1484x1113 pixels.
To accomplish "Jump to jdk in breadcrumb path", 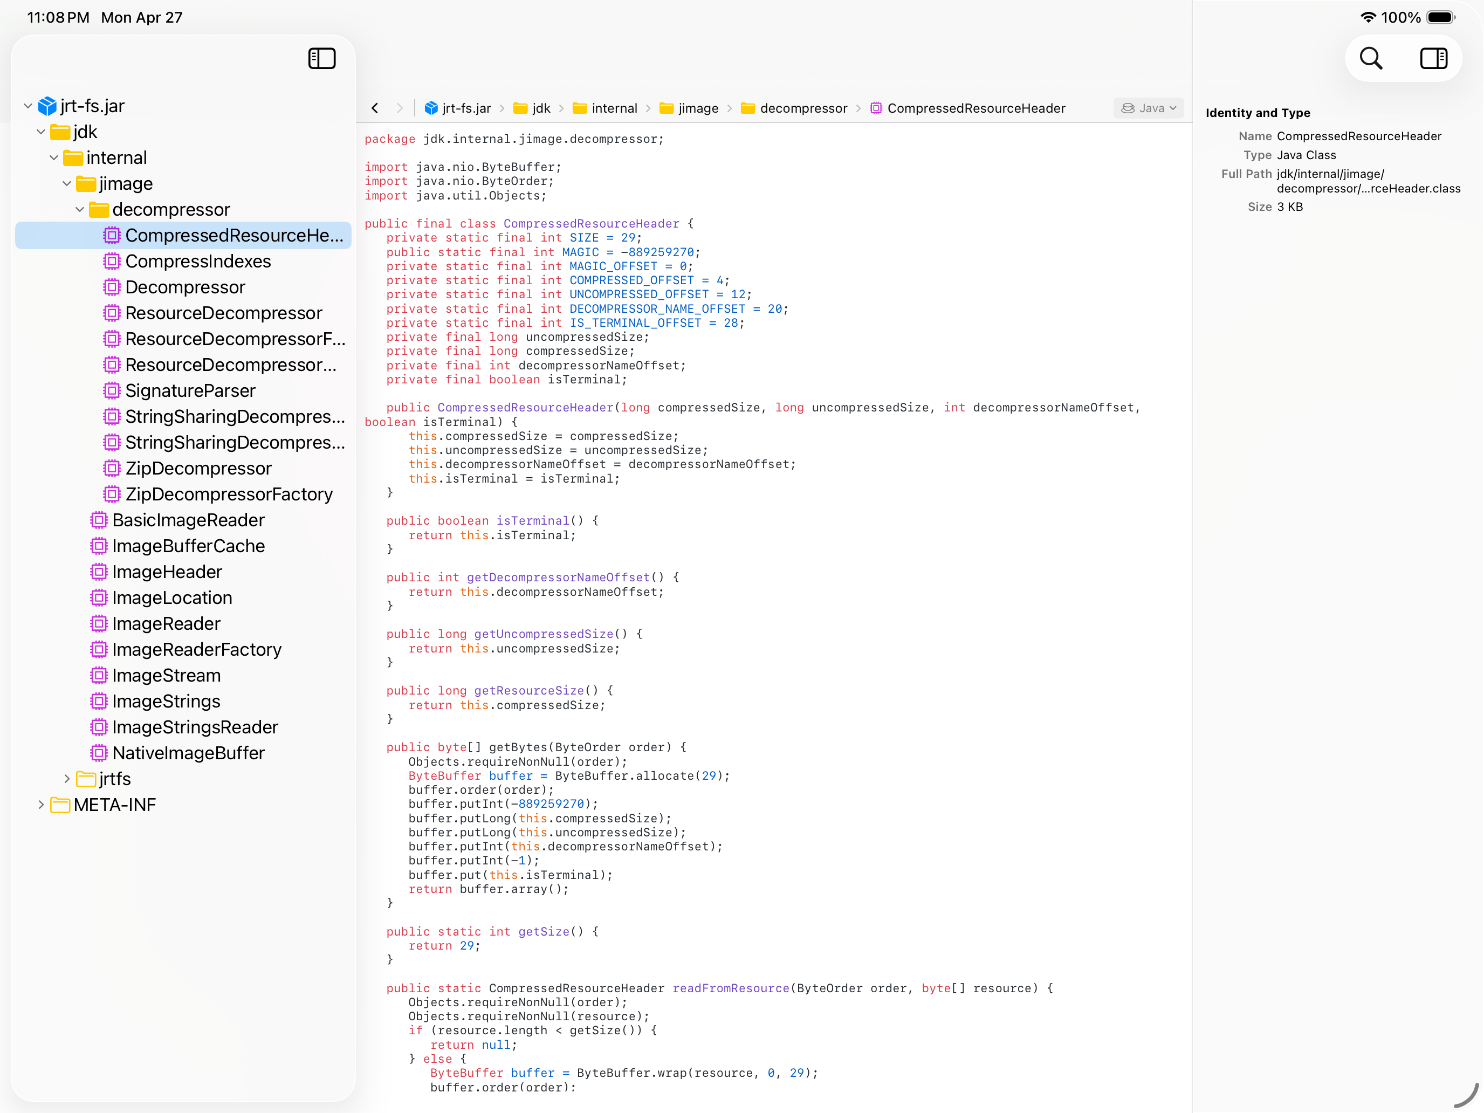I will (x=532, y=108).
